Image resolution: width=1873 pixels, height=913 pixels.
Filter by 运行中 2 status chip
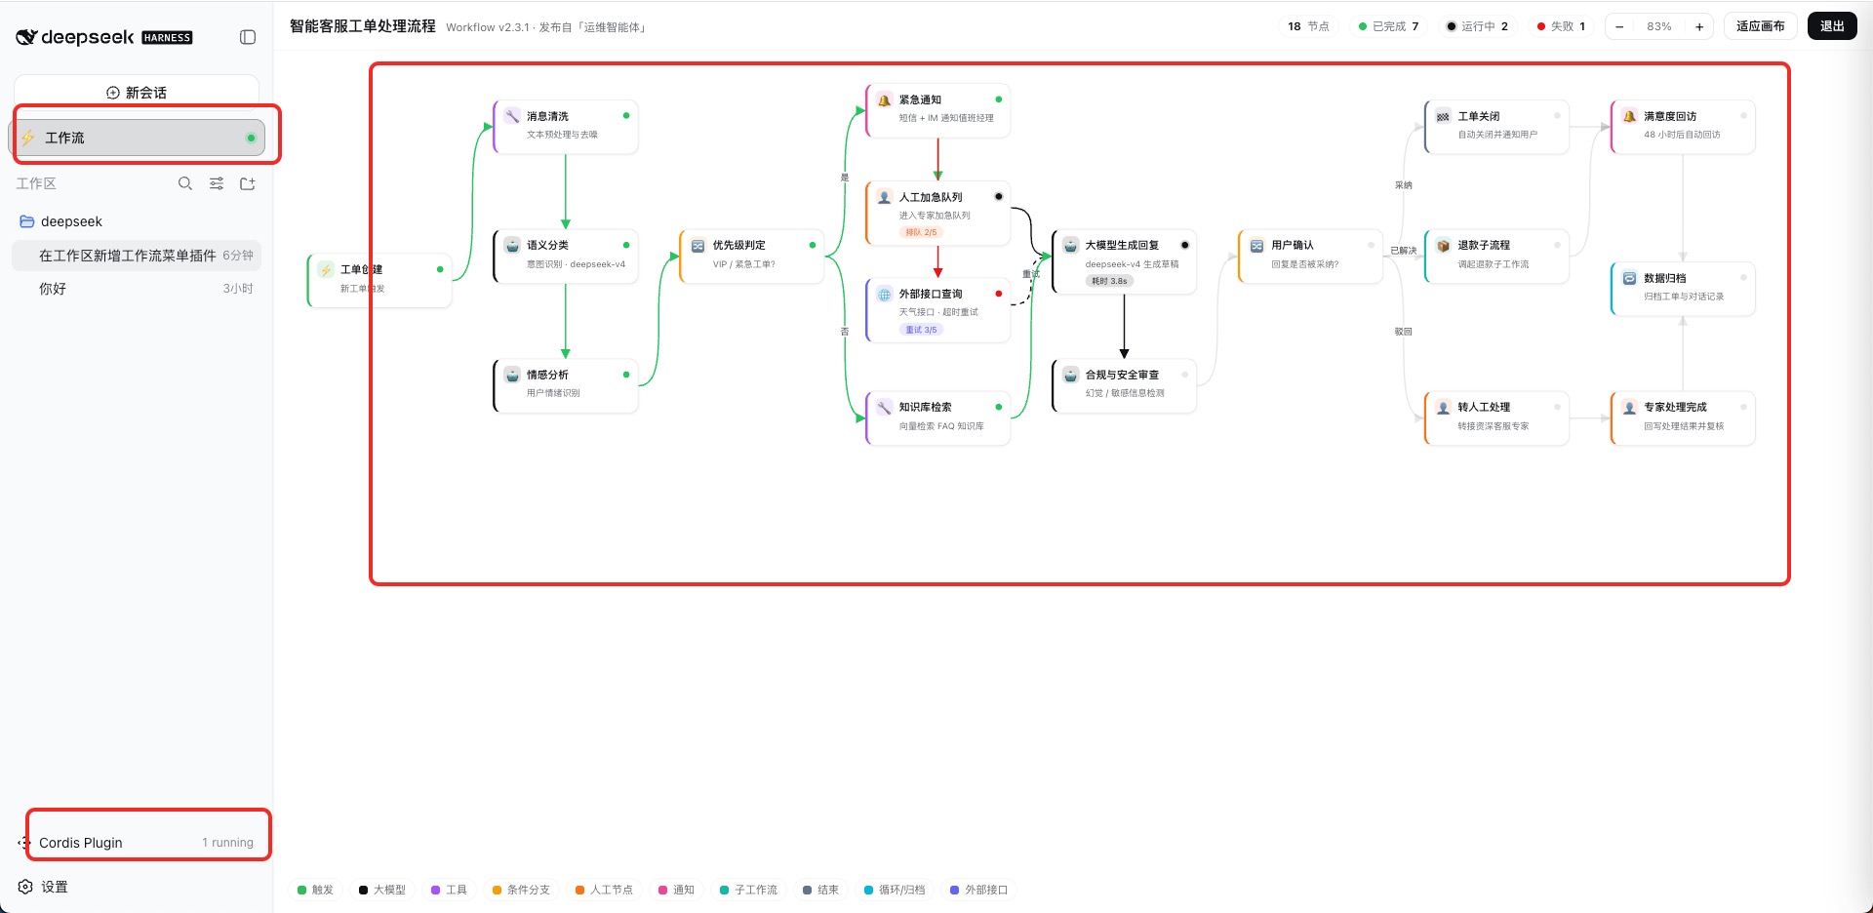coord(1478,26)
